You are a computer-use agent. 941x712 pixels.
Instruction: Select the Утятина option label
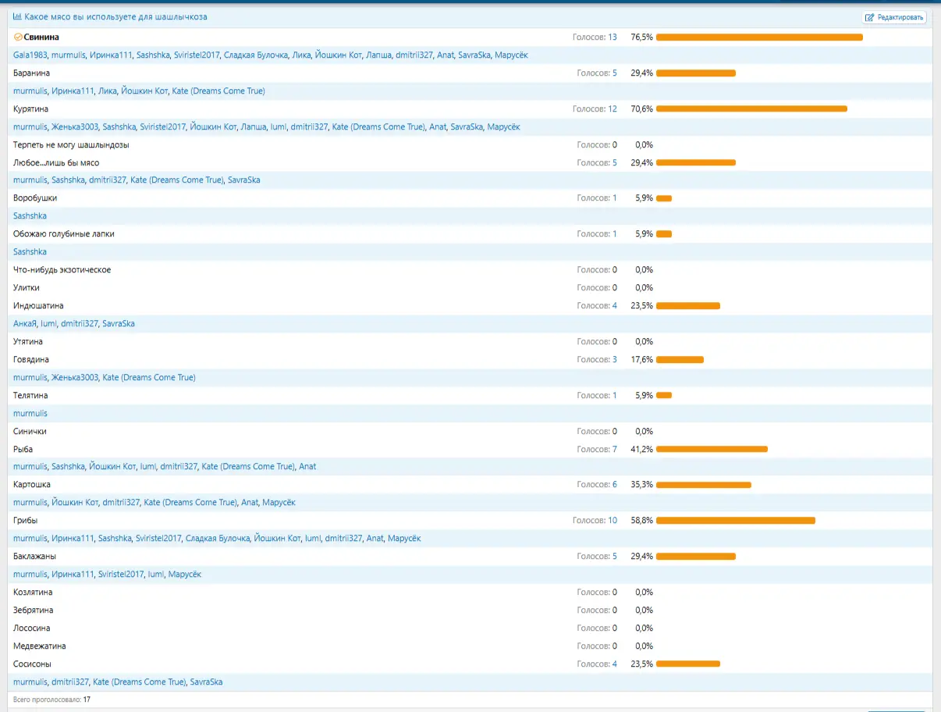28,341
